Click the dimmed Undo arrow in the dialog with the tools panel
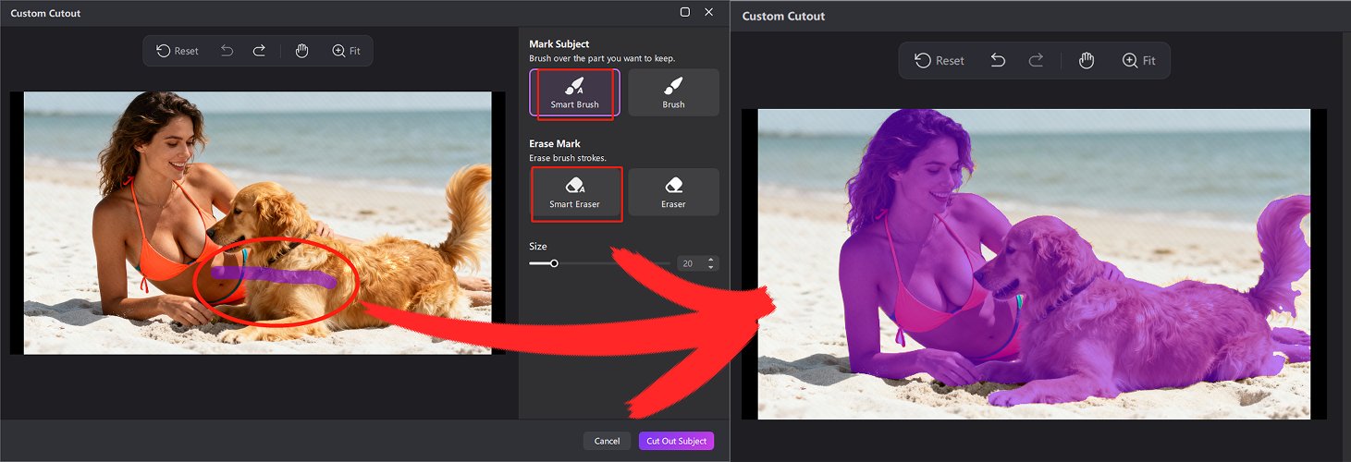 point(227,51)
